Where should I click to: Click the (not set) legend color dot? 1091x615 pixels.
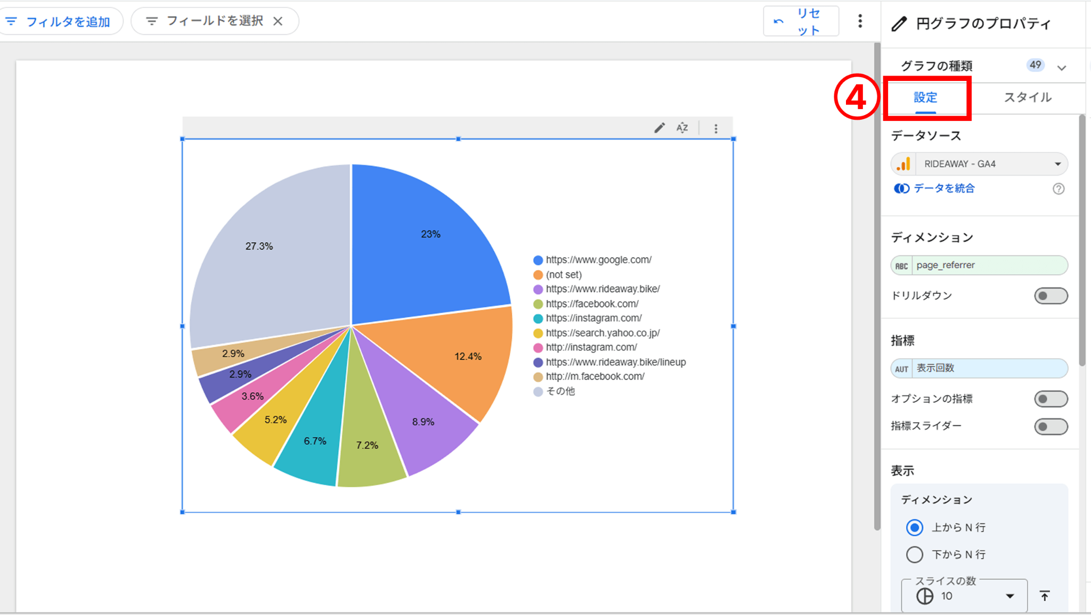coord(538,275)
